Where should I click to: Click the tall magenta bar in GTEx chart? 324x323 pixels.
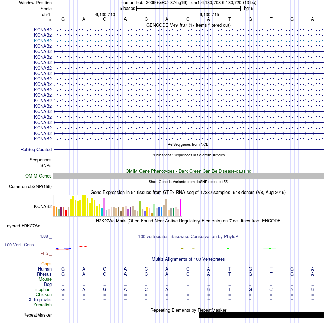pyautogui.click(x=181, y=207)
